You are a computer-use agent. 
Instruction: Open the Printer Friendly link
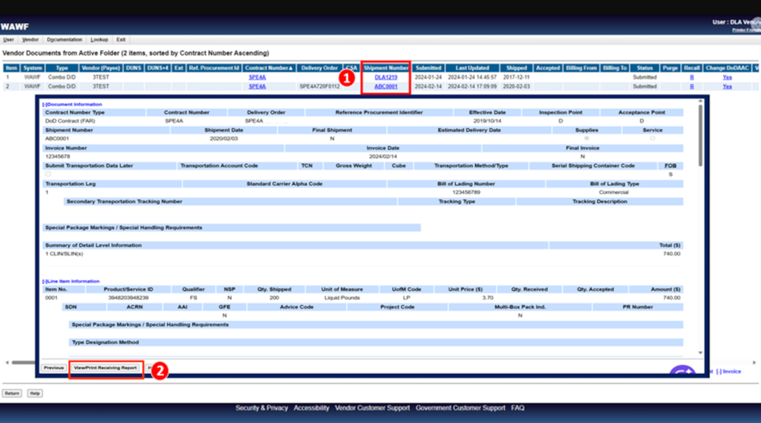746,30
